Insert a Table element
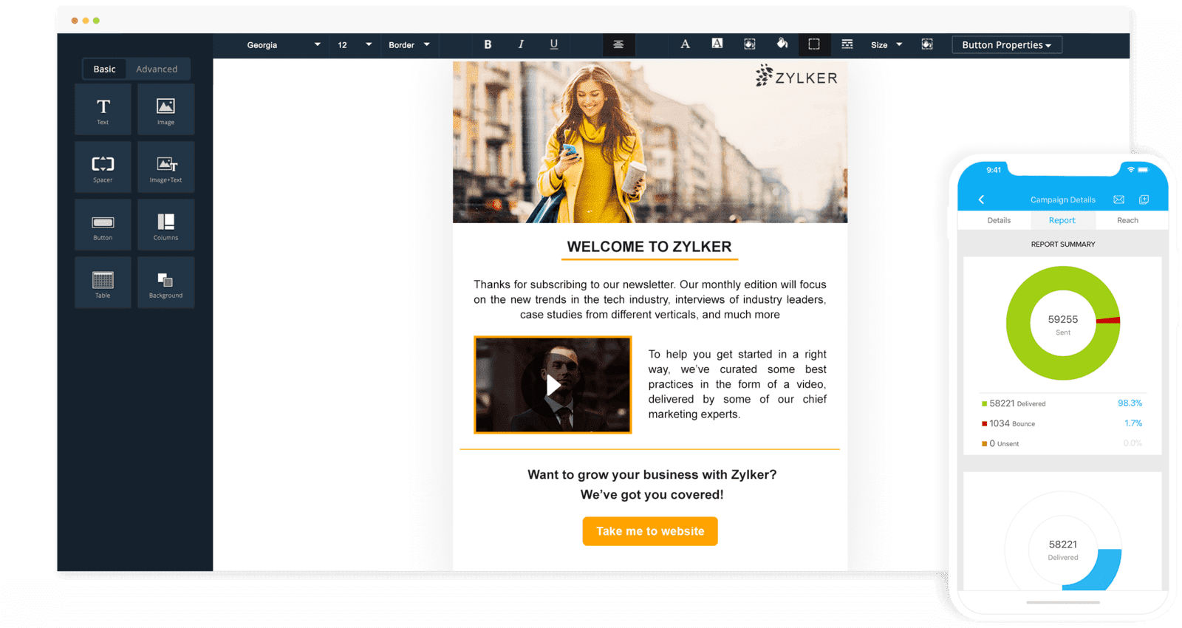Image resolution: width=1182 pixels, height=628 pixels. click(103, 282)
